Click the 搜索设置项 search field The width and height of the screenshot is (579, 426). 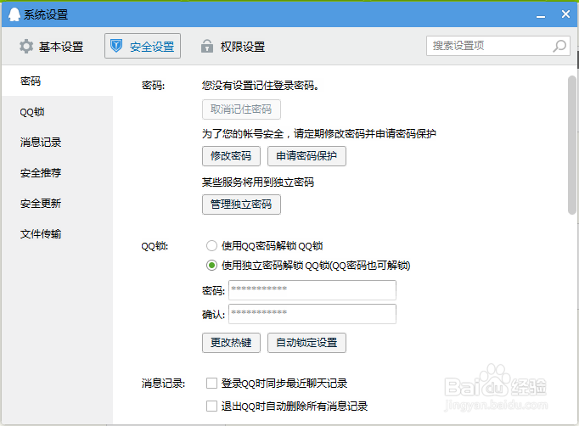pyautogui.click(x=498, y=46)
